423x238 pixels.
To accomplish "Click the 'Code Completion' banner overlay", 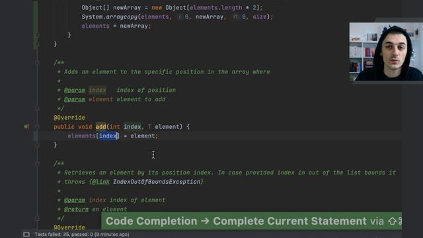I will click(251, 221).
